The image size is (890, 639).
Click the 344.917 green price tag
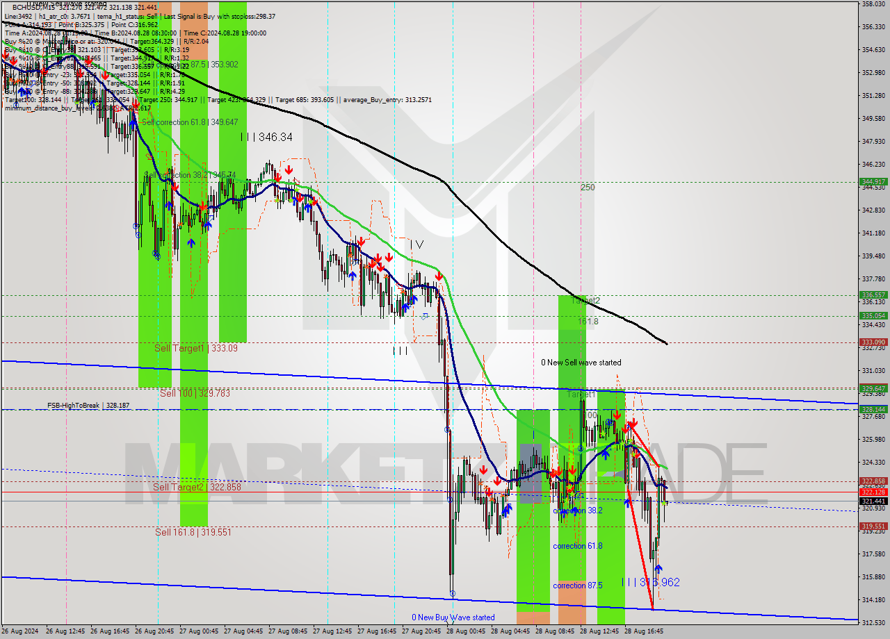873,182
